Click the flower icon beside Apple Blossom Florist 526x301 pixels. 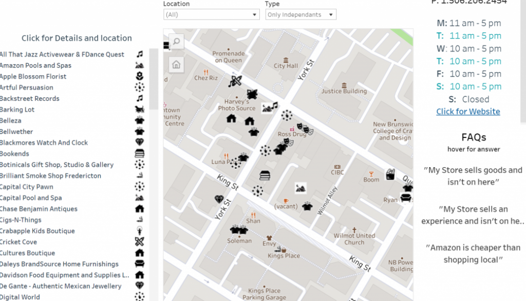(139, 76)
